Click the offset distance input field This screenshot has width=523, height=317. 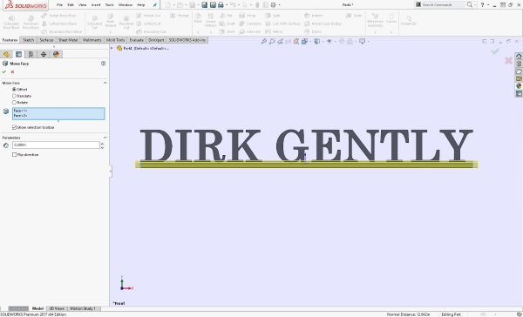point(56,145)
